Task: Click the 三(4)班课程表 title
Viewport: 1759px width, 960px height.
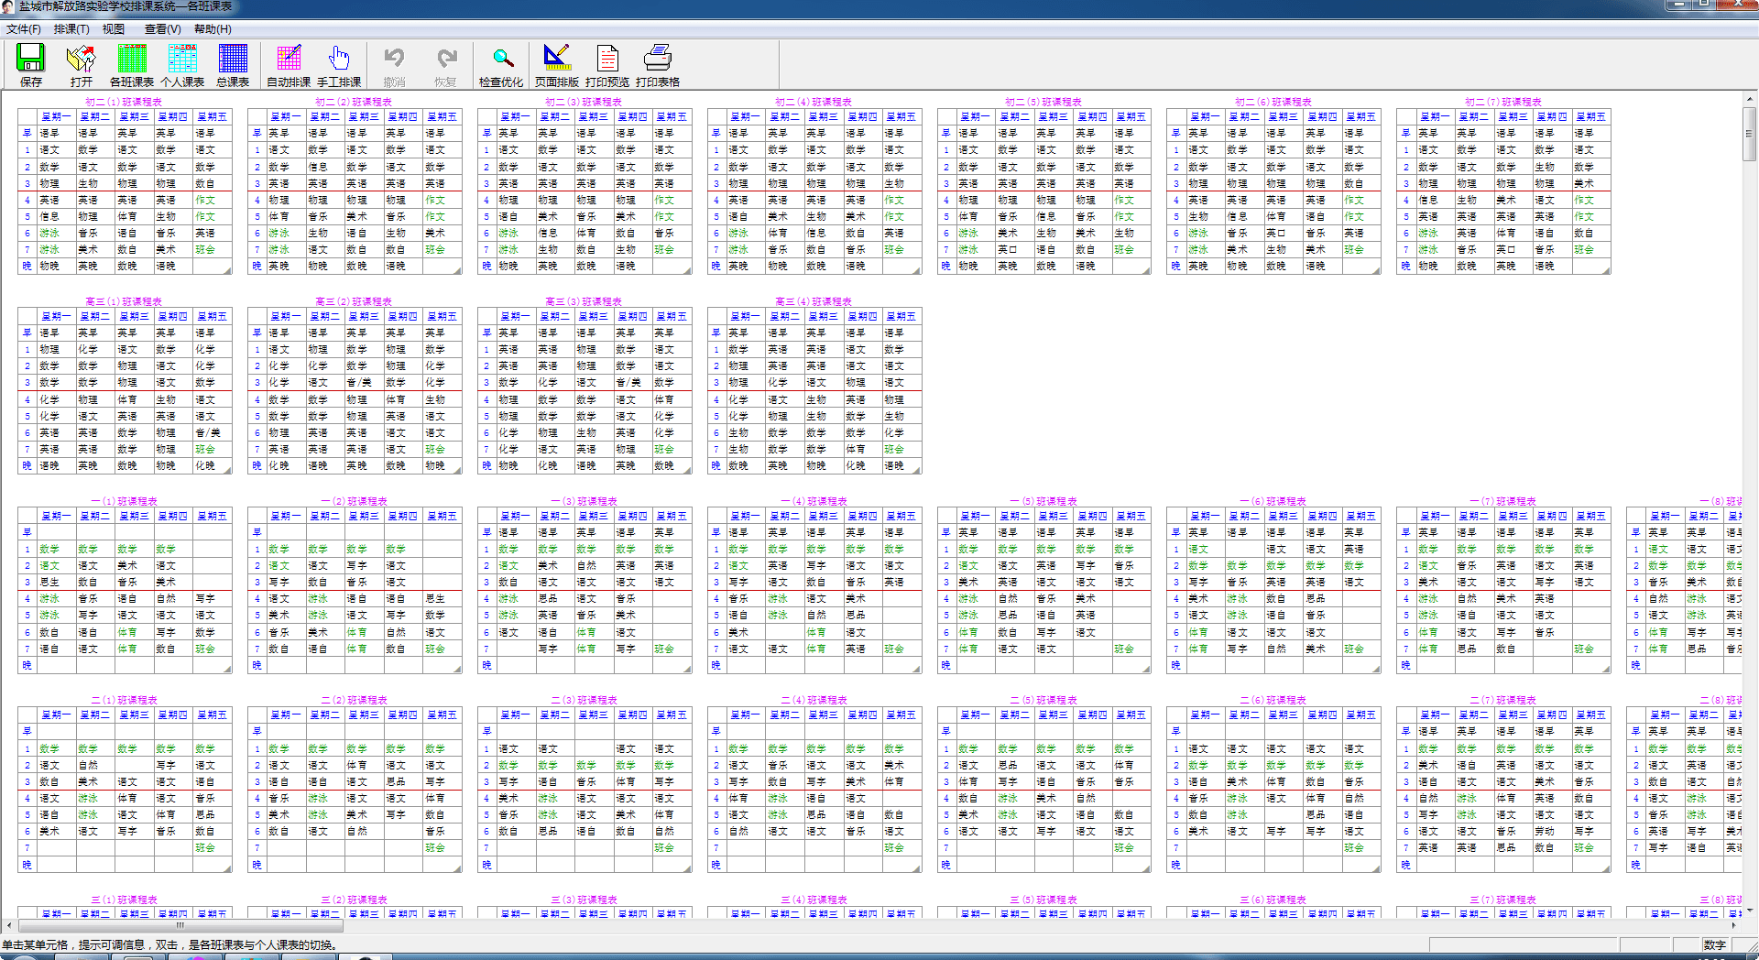Action: point(814,900)
